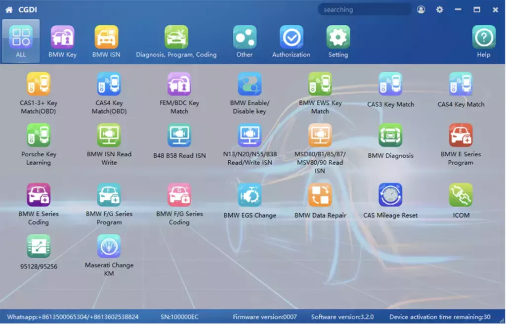Viewport: 506px width, 324px height.
Task: Close the CGDI application
Action: pyautogui.click(x=495, y=10)
